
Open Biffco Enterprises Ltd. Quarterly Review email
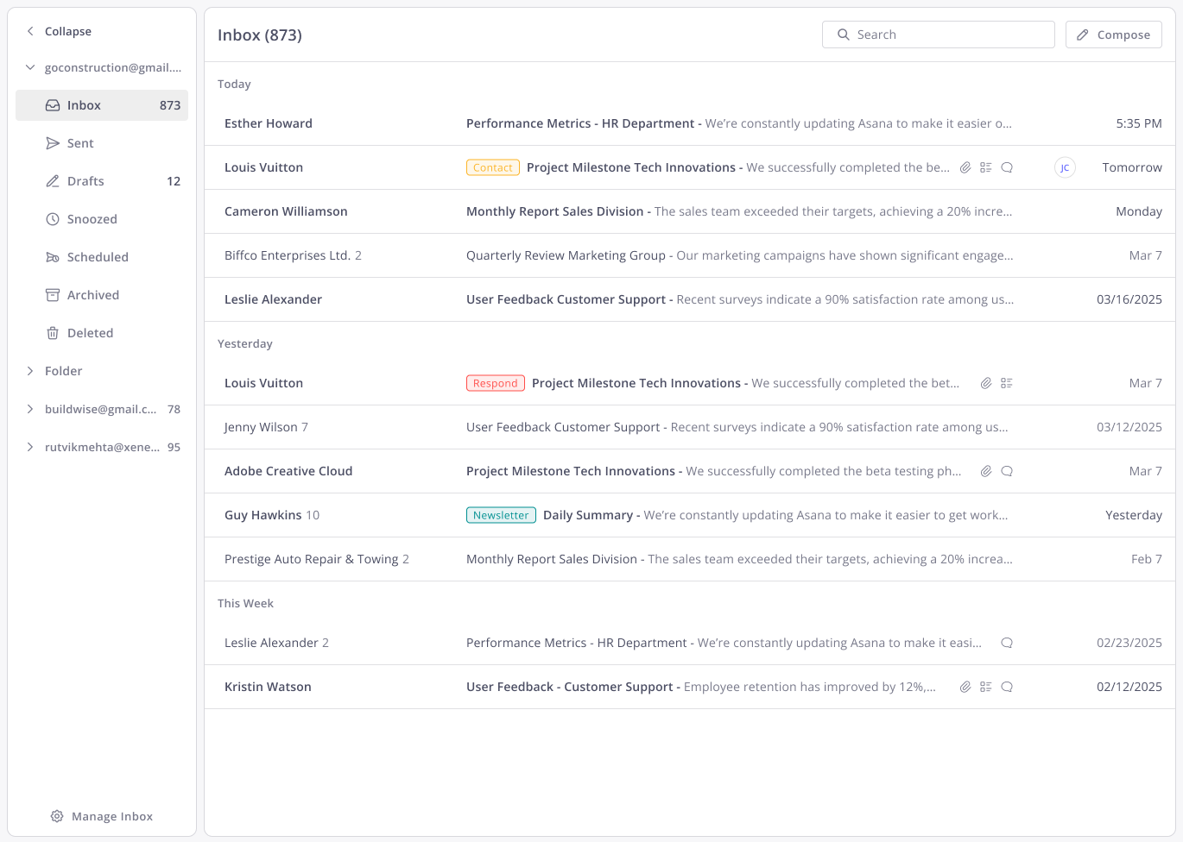pos(690,255)
